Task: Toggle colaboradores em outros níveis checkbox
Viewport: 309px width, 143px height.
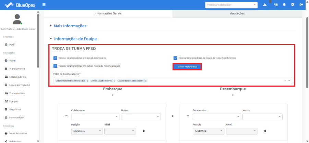Action: 55,66
